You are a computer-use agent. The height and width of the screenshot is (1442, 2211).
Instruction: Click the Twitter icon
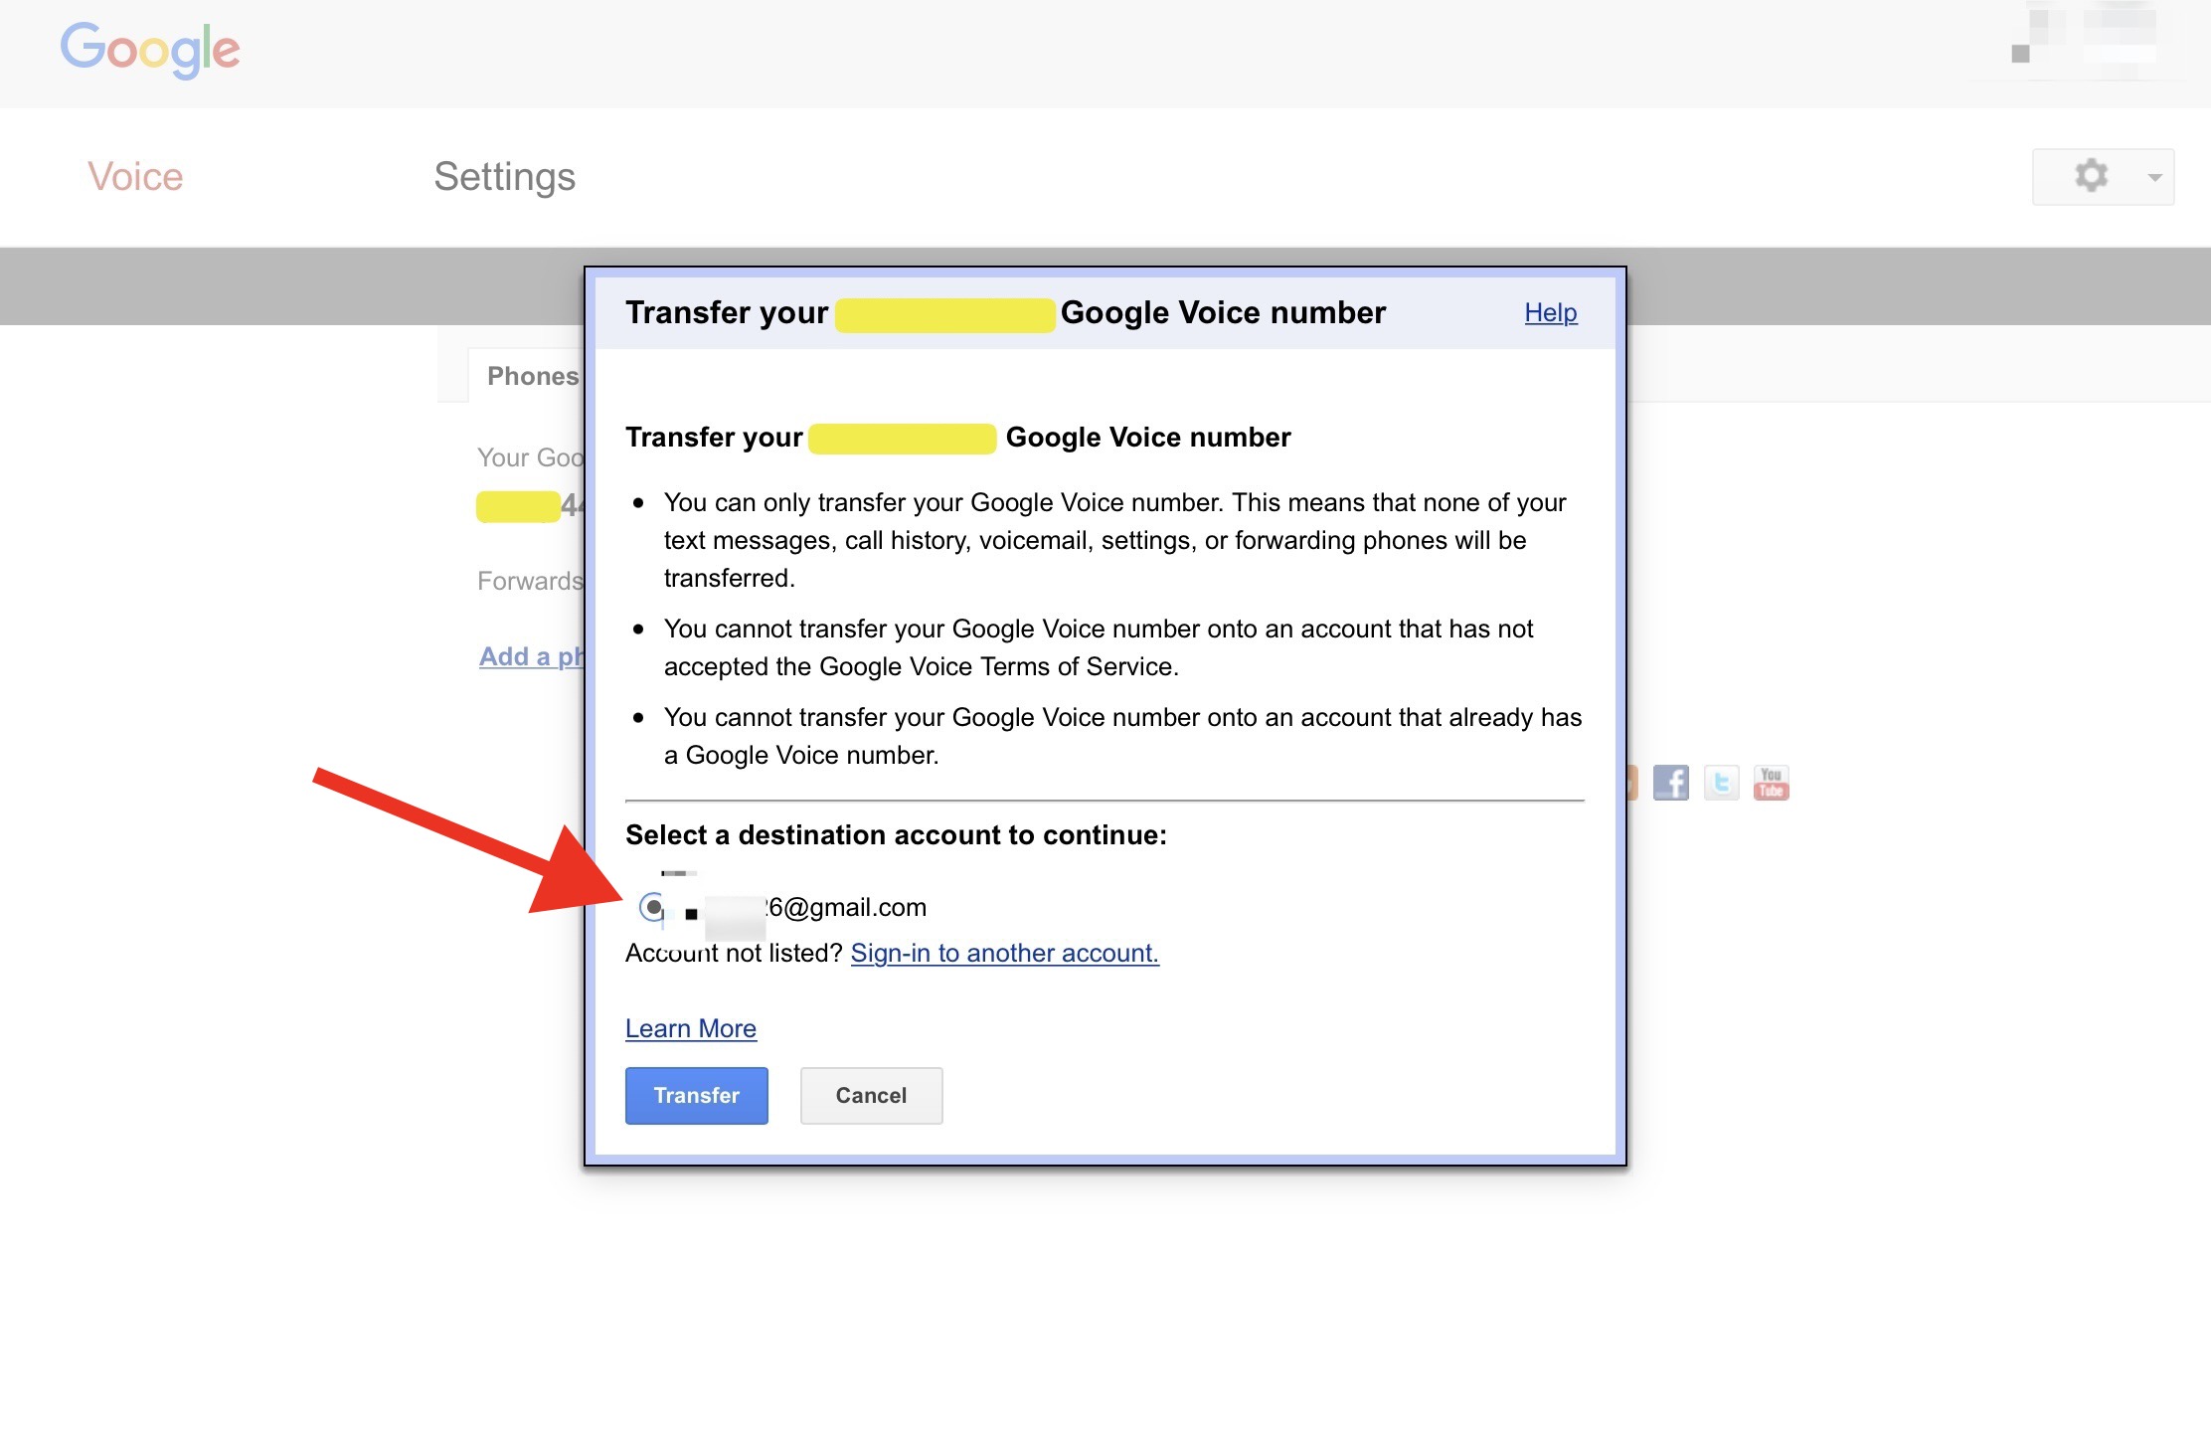[x=1721, y=783]
